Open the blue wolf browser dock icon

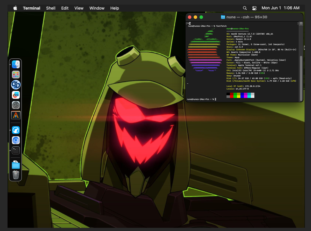(x=16, y=130)
